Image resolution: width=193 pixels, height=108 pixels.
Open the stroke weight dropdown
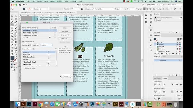[x=48, y=9]
